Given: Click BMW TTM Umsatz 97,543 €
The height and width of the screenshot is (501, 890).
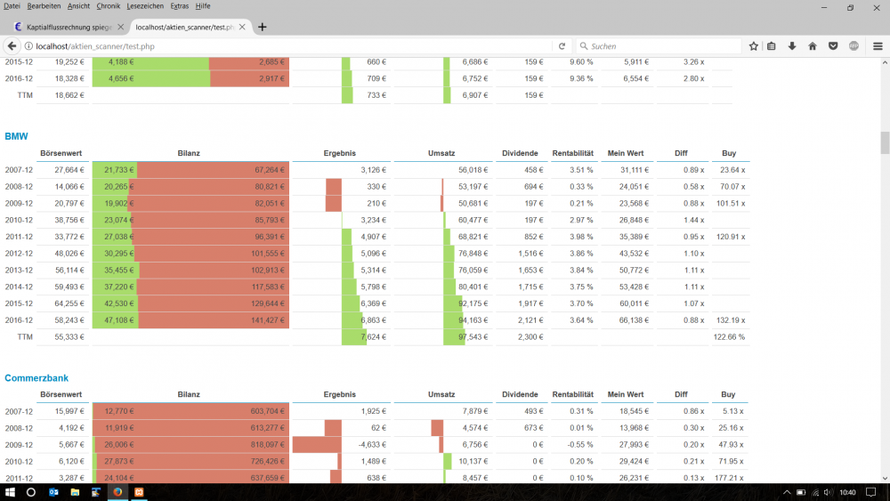Looking at the screenshot, I should click(473, 337).
